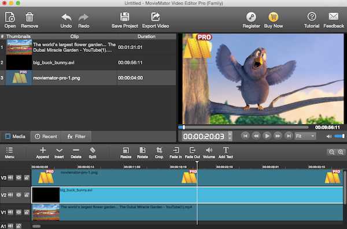
Task: Mute track V3
Action: (10, 178)
